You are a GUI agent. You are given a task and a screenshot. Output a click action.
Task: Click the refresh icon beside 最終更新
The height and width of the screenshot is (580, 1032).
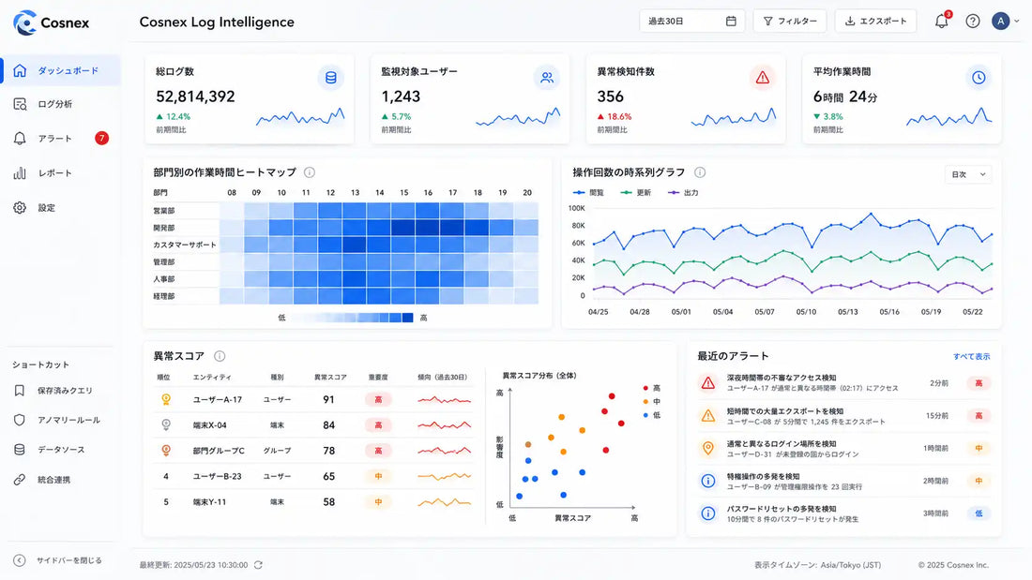(259, 565)
